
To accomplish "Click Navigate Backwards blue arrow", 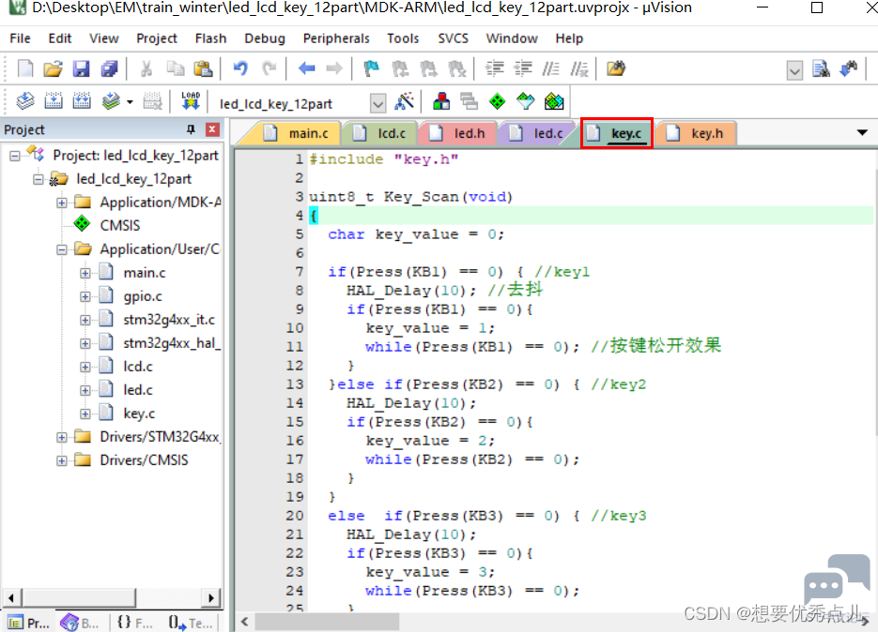I will point(307,68).
